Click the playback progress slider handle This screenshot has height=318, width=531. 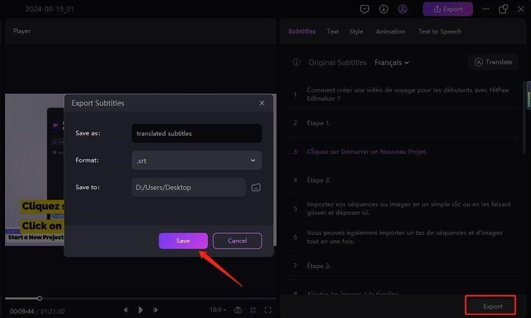(x=39, y=299)
